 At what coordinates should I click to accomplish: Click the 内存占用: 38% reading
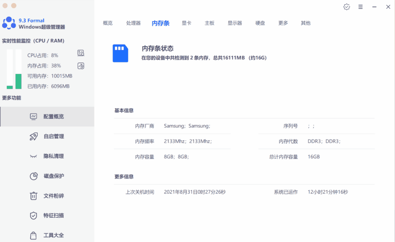[44, 66]
